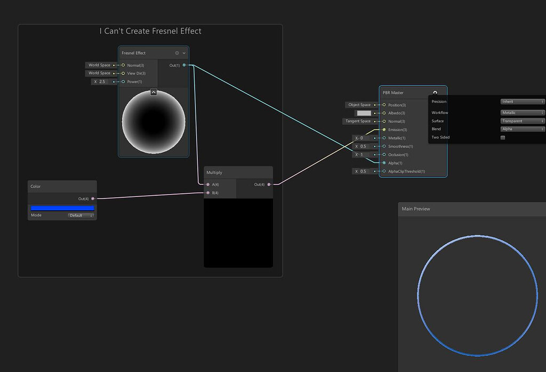Open the Precision dropdown set to Inherit
546x372 pixels.
pos(521,101)
